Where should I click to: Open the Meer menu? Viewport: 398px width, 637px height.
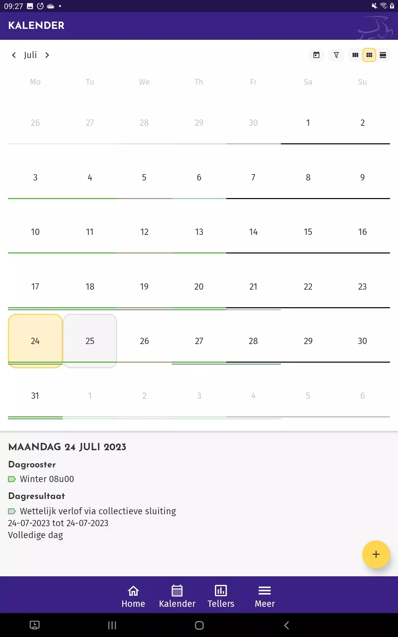click(265, 596)
